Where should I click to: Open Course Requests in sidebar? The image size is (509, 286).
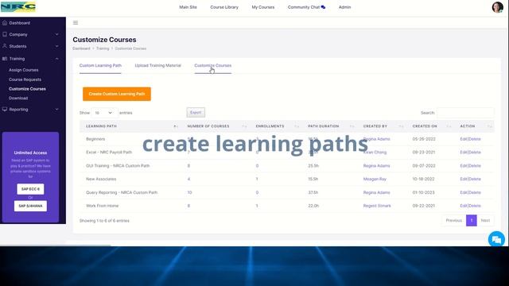point(25,79)
